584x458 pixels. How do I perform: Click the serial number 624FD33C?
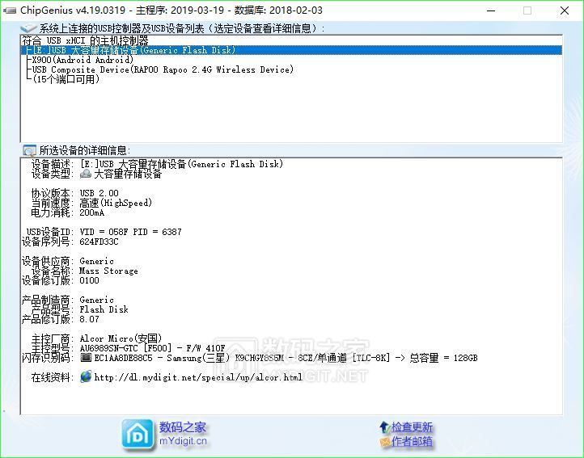click(x=99, y=242)
